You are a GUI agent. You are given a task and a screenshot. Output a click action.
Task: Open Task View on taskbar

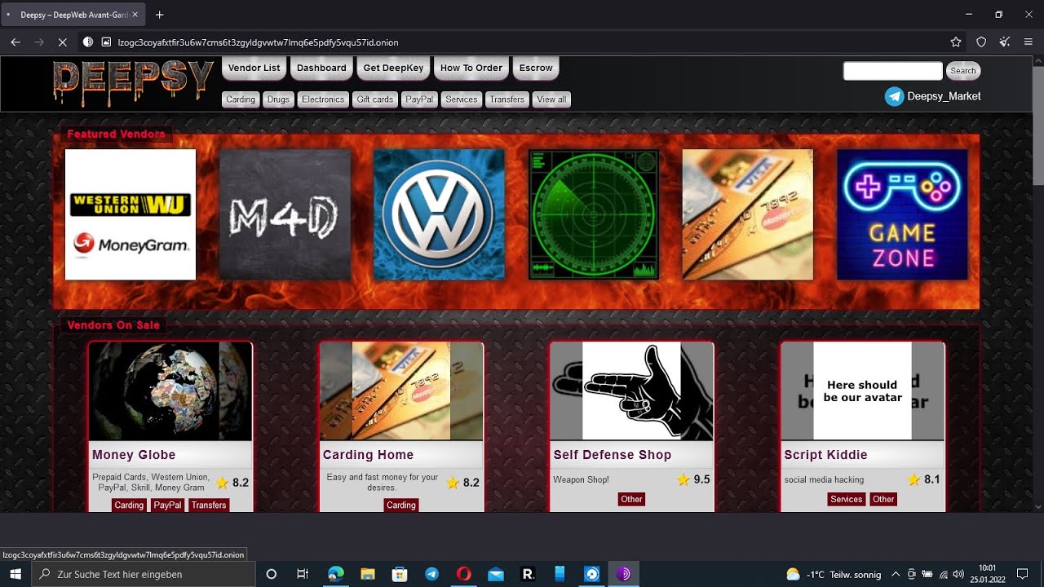tap(303, 574)
